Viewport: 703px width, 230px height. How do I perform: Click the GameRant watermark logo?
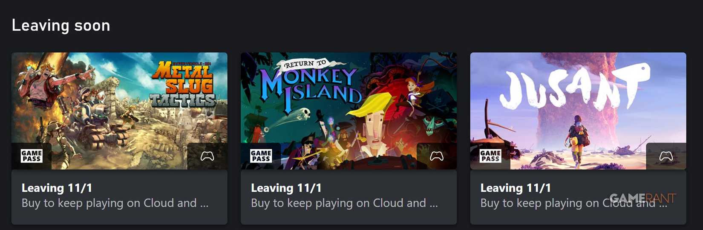pyautogui.click(x=642, y=199)
